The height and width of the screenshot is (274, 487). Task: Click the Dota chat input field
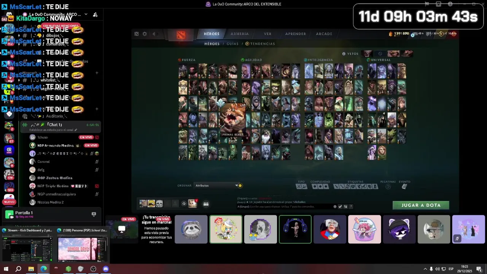coord(285,207)
